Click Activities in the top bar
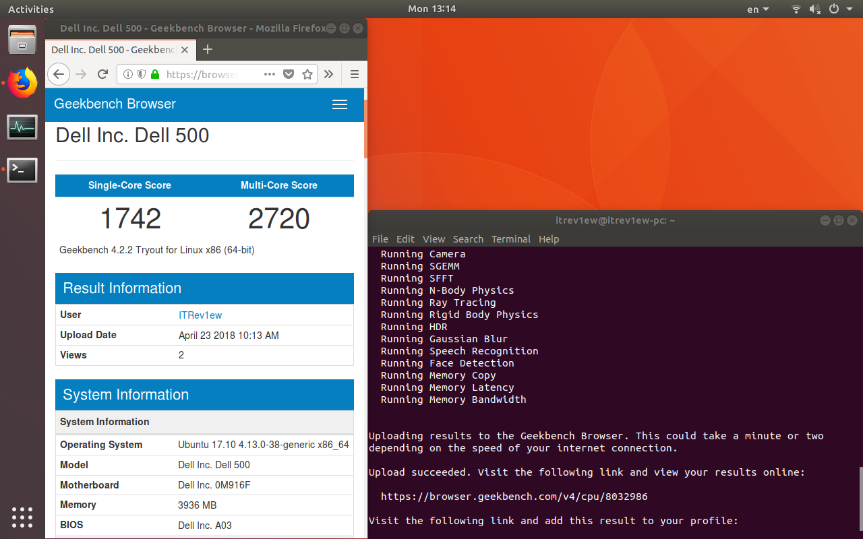Screen dimensions: 863x539 tap(31, 9)
